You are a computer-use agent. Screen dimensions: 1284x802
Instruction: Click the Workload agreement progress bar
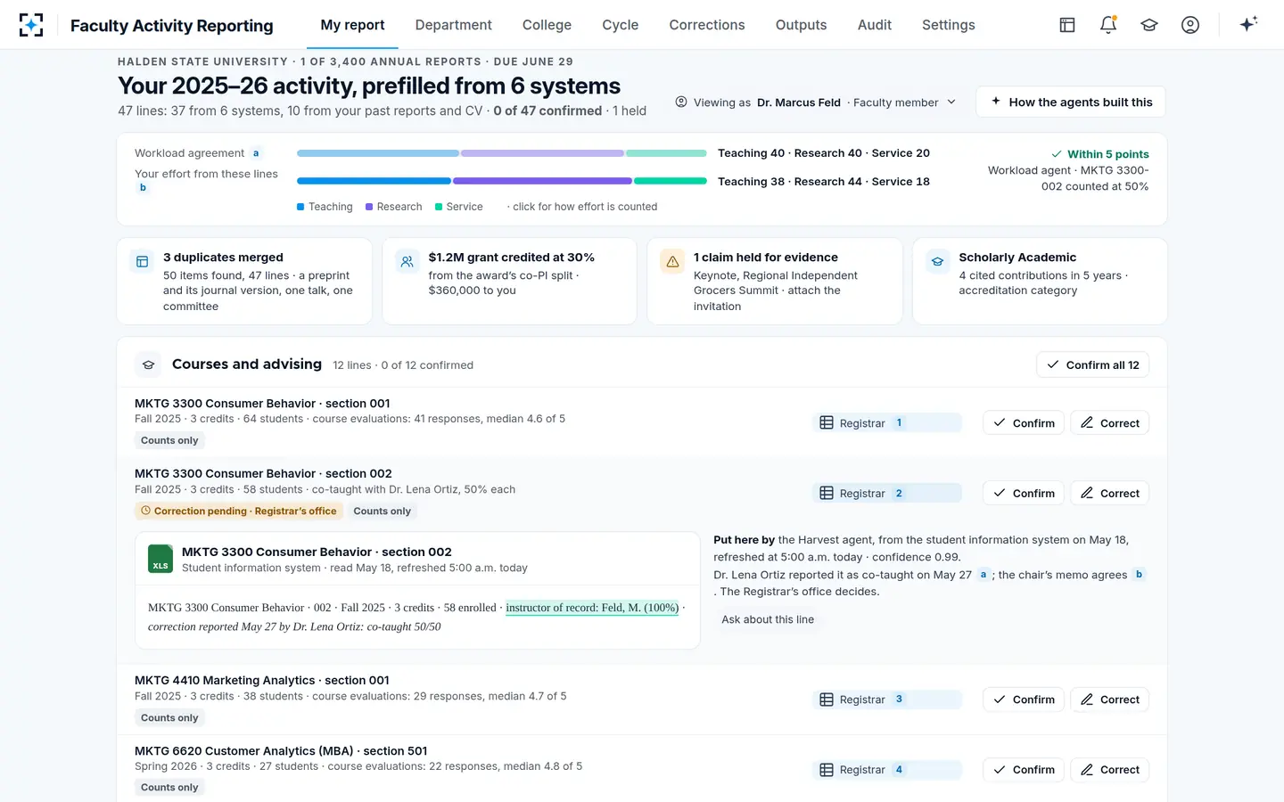point(502,153)
